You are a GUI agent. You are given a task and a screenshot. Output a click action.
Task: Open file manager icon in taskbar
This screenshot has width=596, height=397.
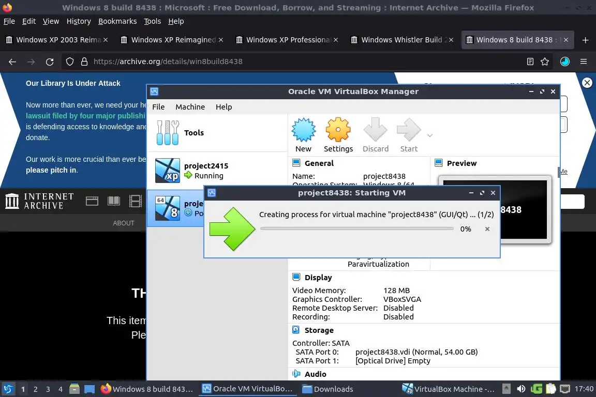pyautogui.click(x=74, y=389)
